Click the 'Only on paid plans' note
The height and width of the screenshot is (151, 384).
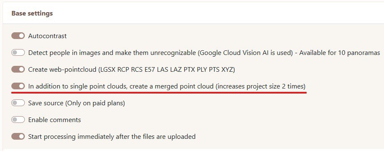pos(95,103)
